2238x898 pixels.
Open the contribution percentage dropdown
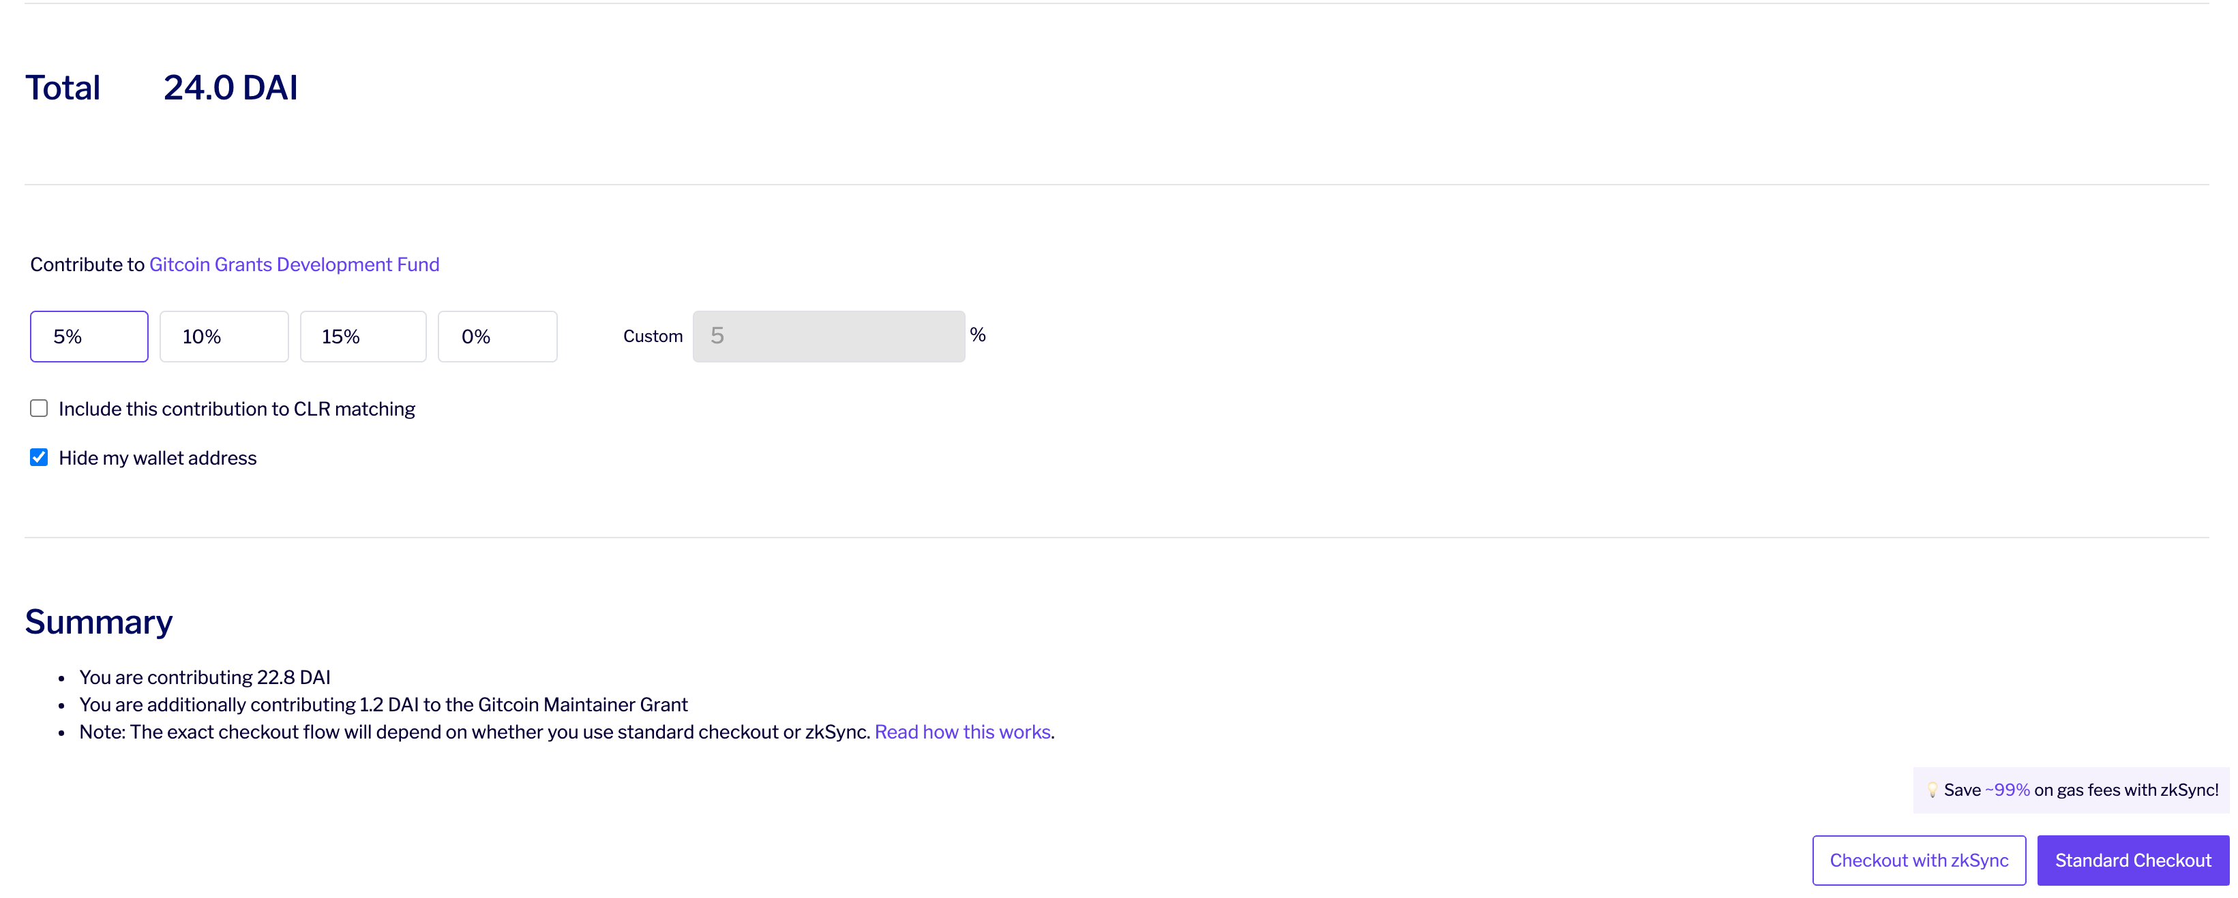coord(90,335)
